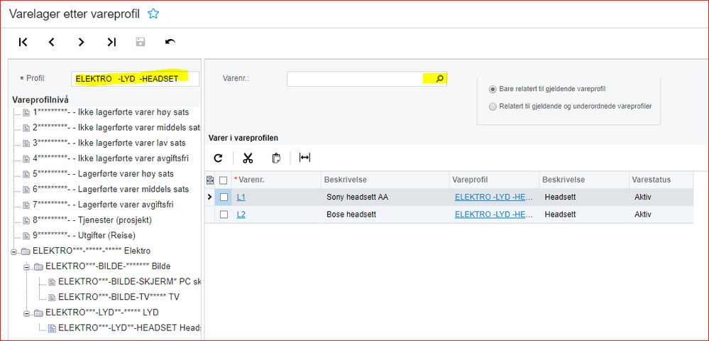Select 'Lagerførte varer middels sats' node
The image size is (709, 341).
(x=111, y=189)
